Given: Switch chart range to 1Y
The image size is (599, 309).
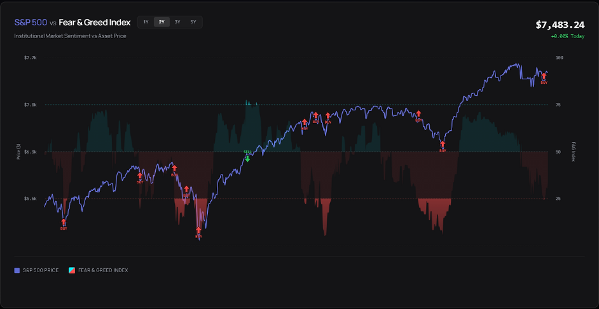Looking at the screenshot, I should [x=146, y=22].
